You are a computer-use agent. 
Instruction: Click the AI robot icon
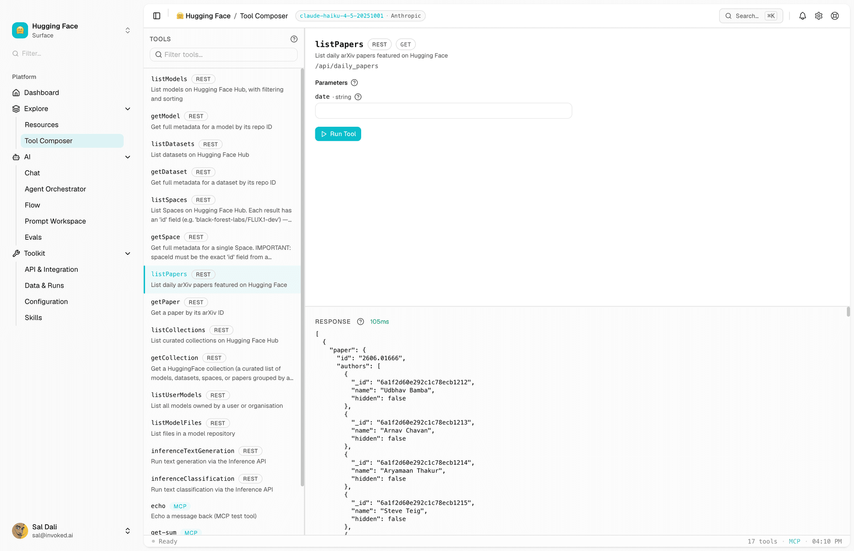click(16, 157)
